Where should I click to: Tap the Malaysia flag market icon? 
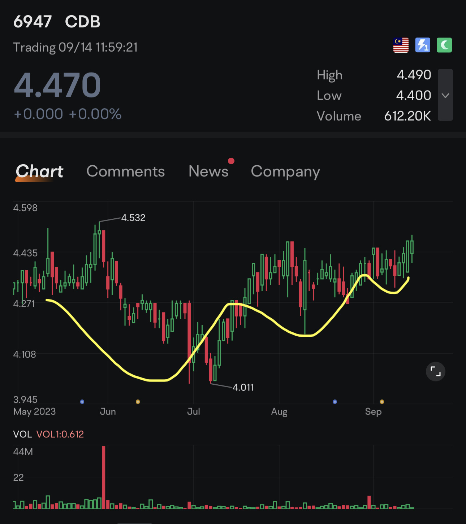click(x=401, y=45)
